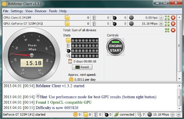The height and width of the screenshot is (119, 184).
Task: Click the speed gauge icon in CPU row
Action: 131,18
